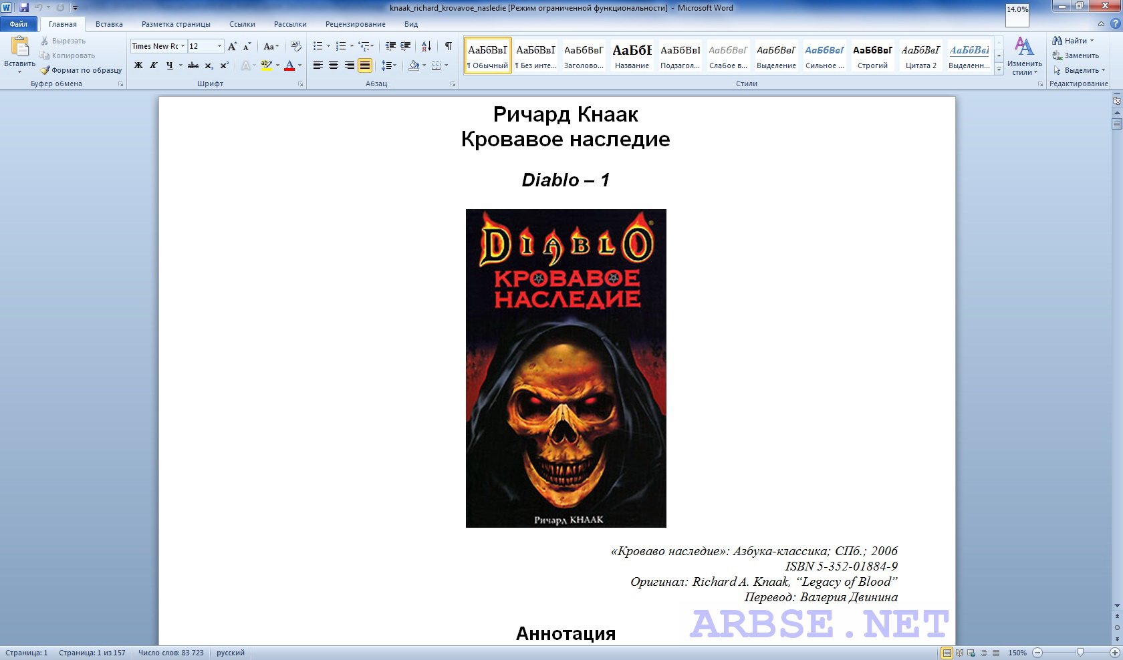This screenshot has height=660, width=1123.
Task: Toggle bold (Ж) formatting
Action: [138, 65]
